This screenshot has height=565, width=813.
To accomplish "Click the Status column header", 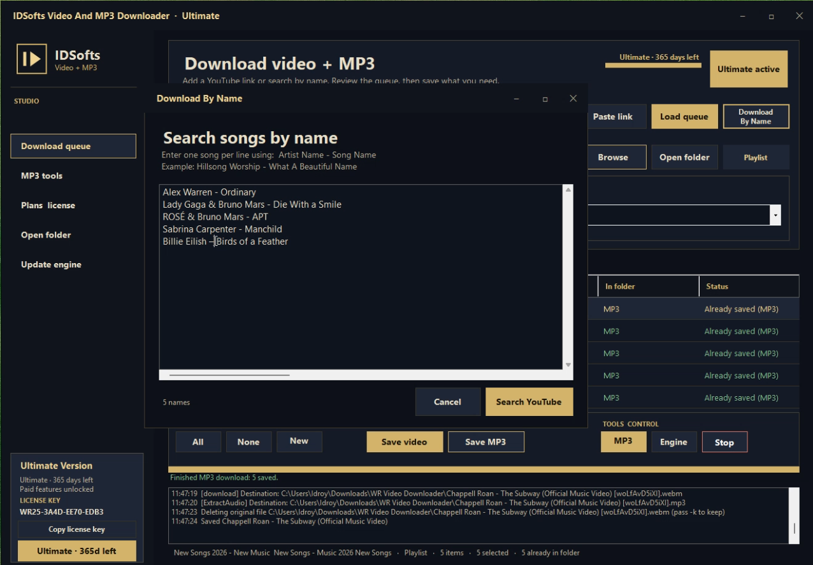I will coord(749,287).
